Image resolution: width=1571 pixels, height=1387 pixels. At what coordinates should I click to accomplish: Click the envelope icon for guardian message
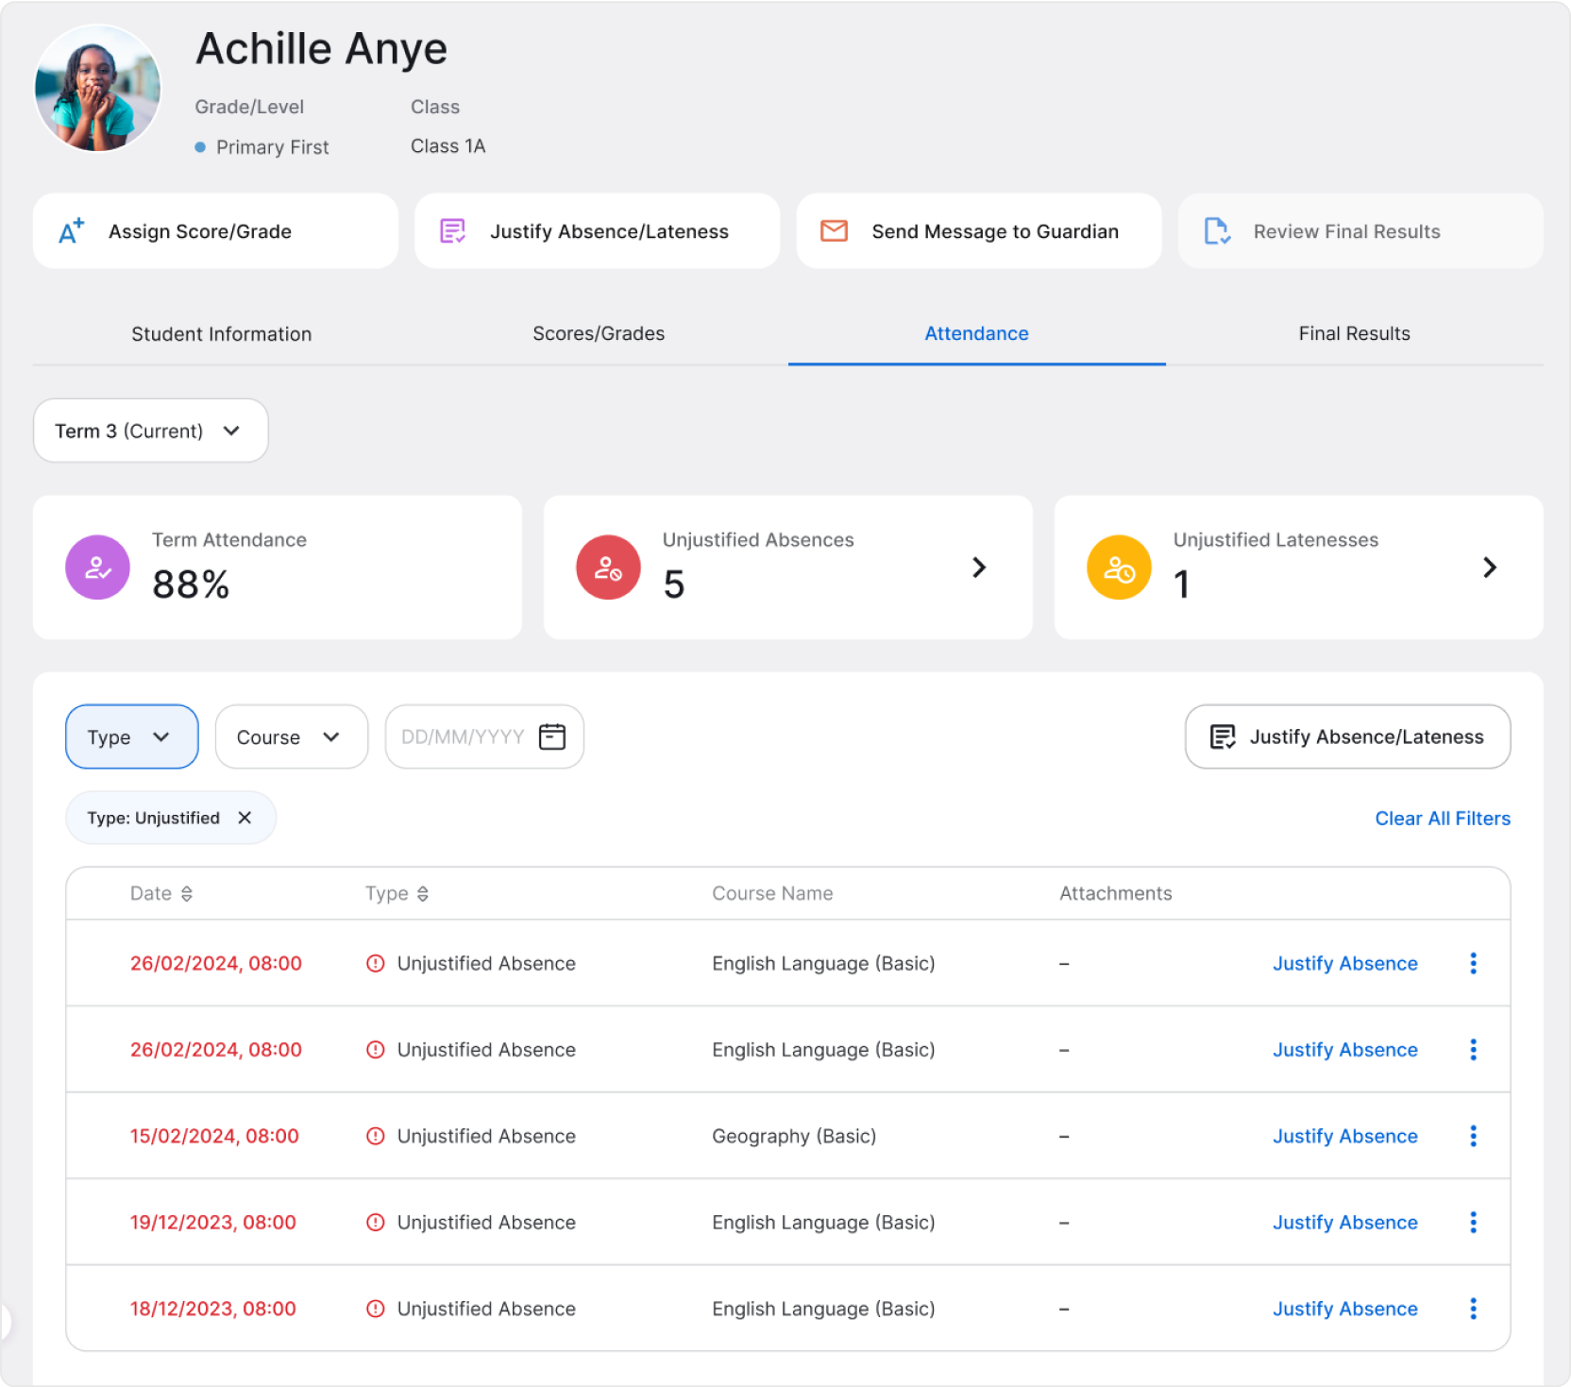click(x=834, y=231)
